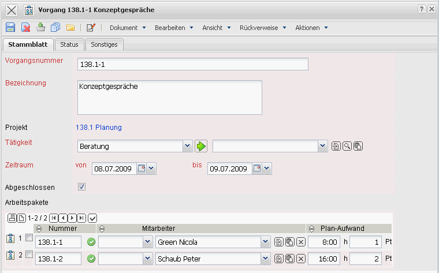439x273 pixels.
Task: Click the paste icon in Tätigkeit row
Action: pyautogui.click(x=358, y=146)
